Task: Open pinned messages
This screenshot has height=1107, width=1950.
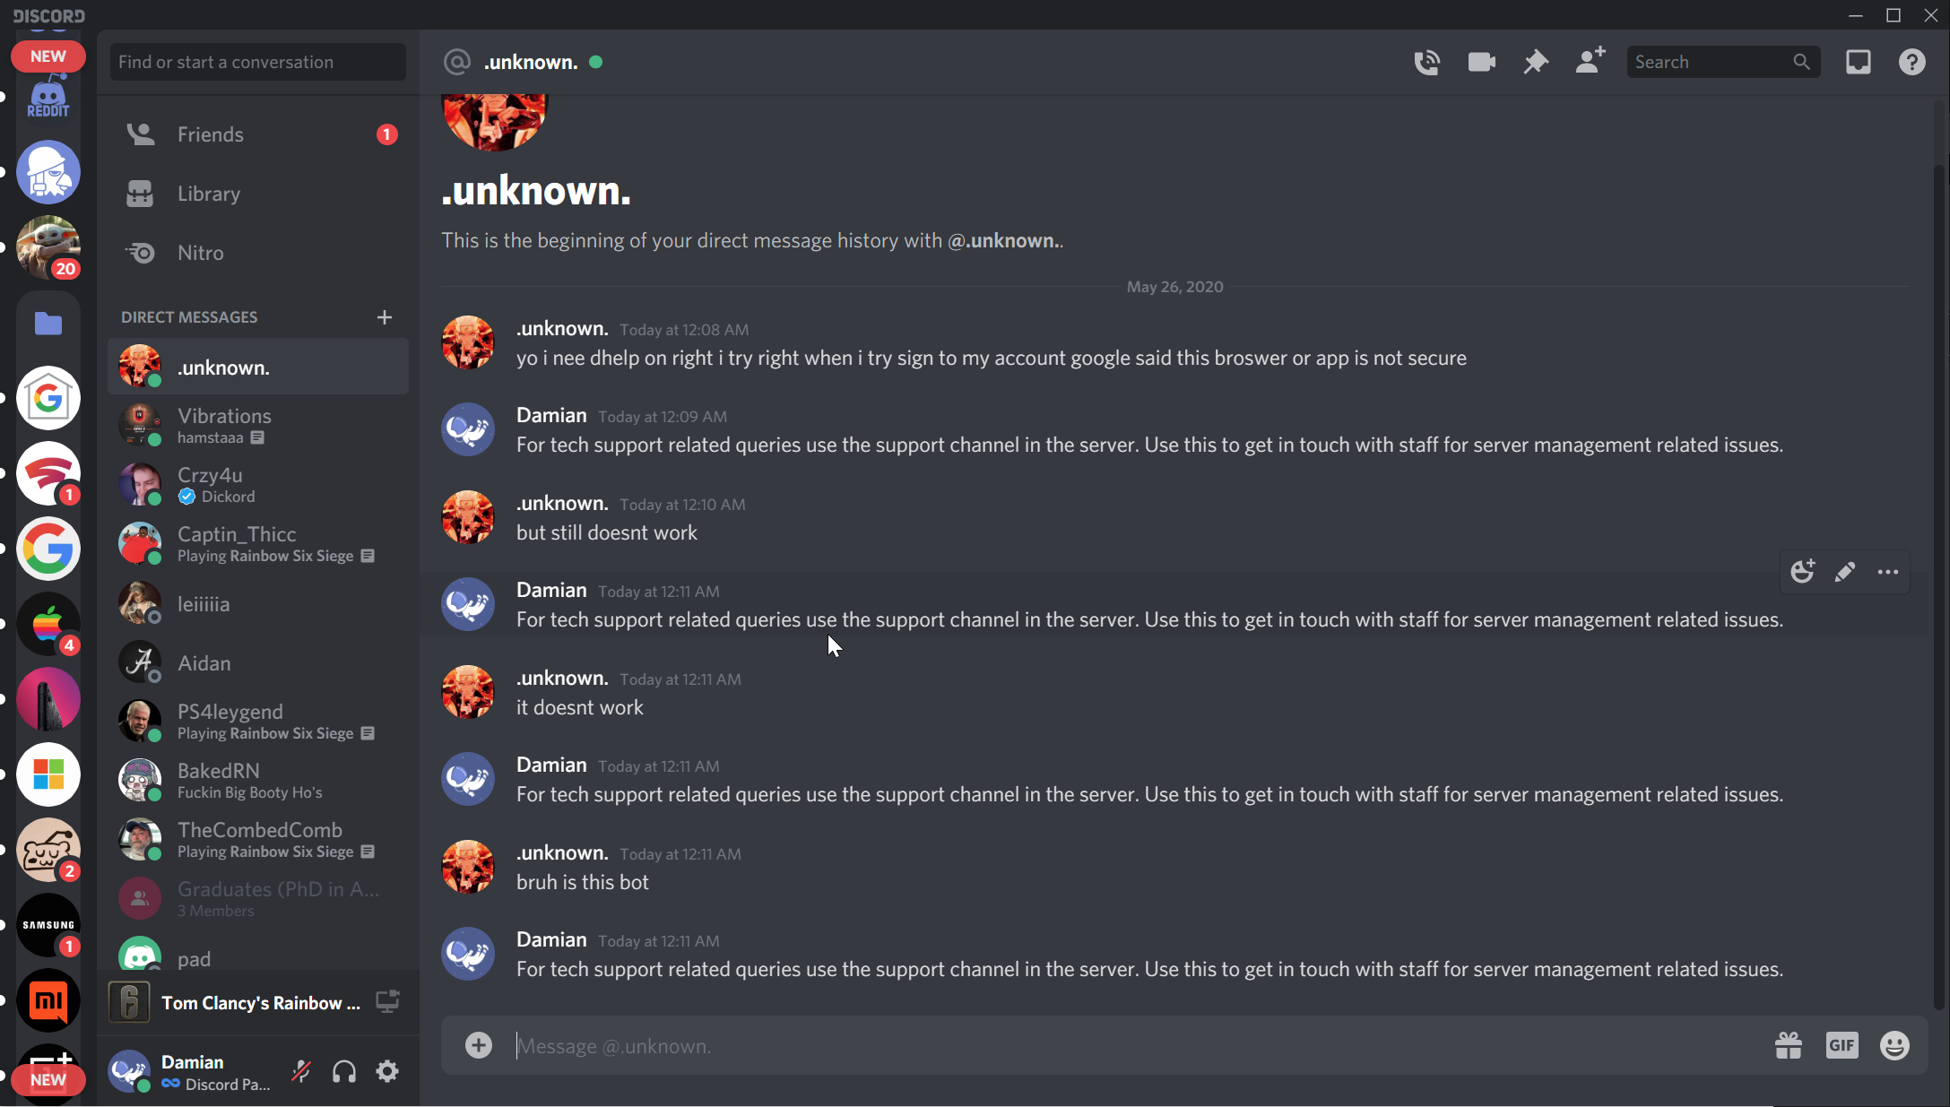Action: 1536,62
